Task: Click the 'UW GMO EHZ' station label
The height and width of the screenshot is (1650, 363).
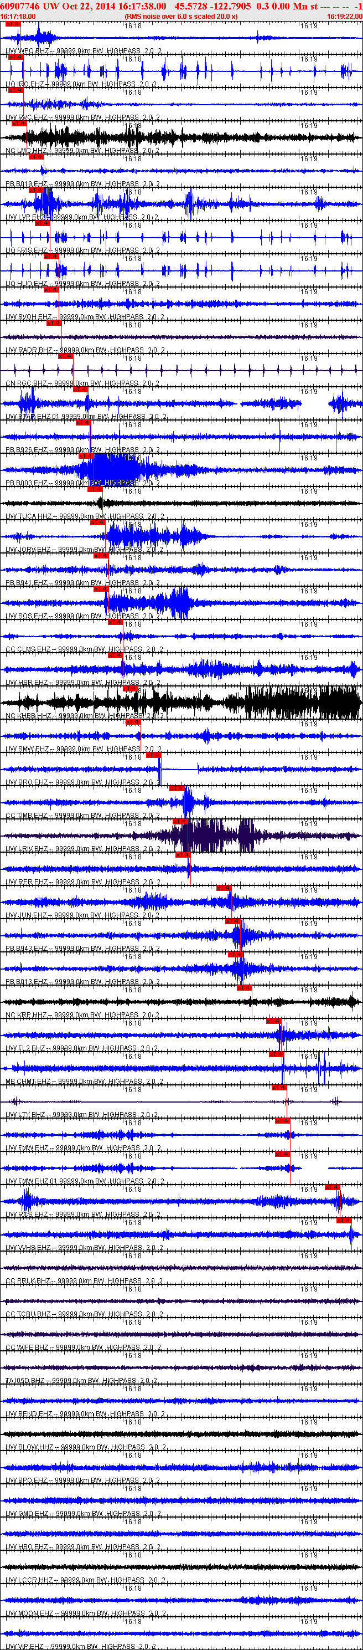Action: point(28,1514)
